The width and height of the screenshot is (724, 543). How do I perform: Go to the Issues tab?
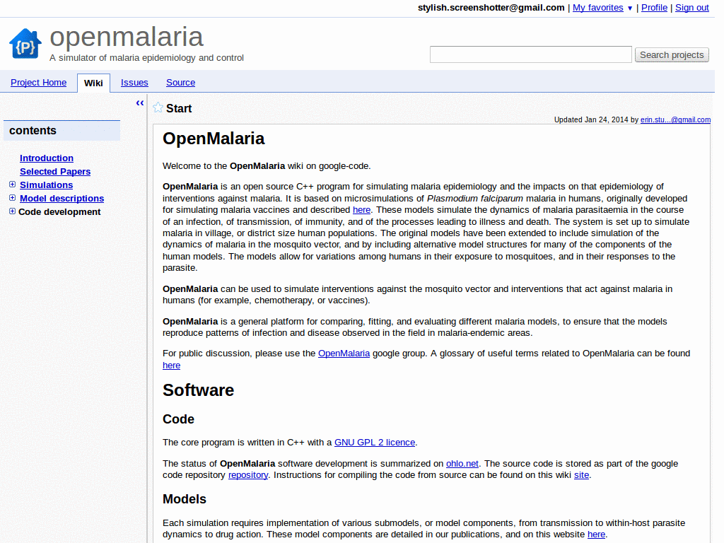pos(134,82)
